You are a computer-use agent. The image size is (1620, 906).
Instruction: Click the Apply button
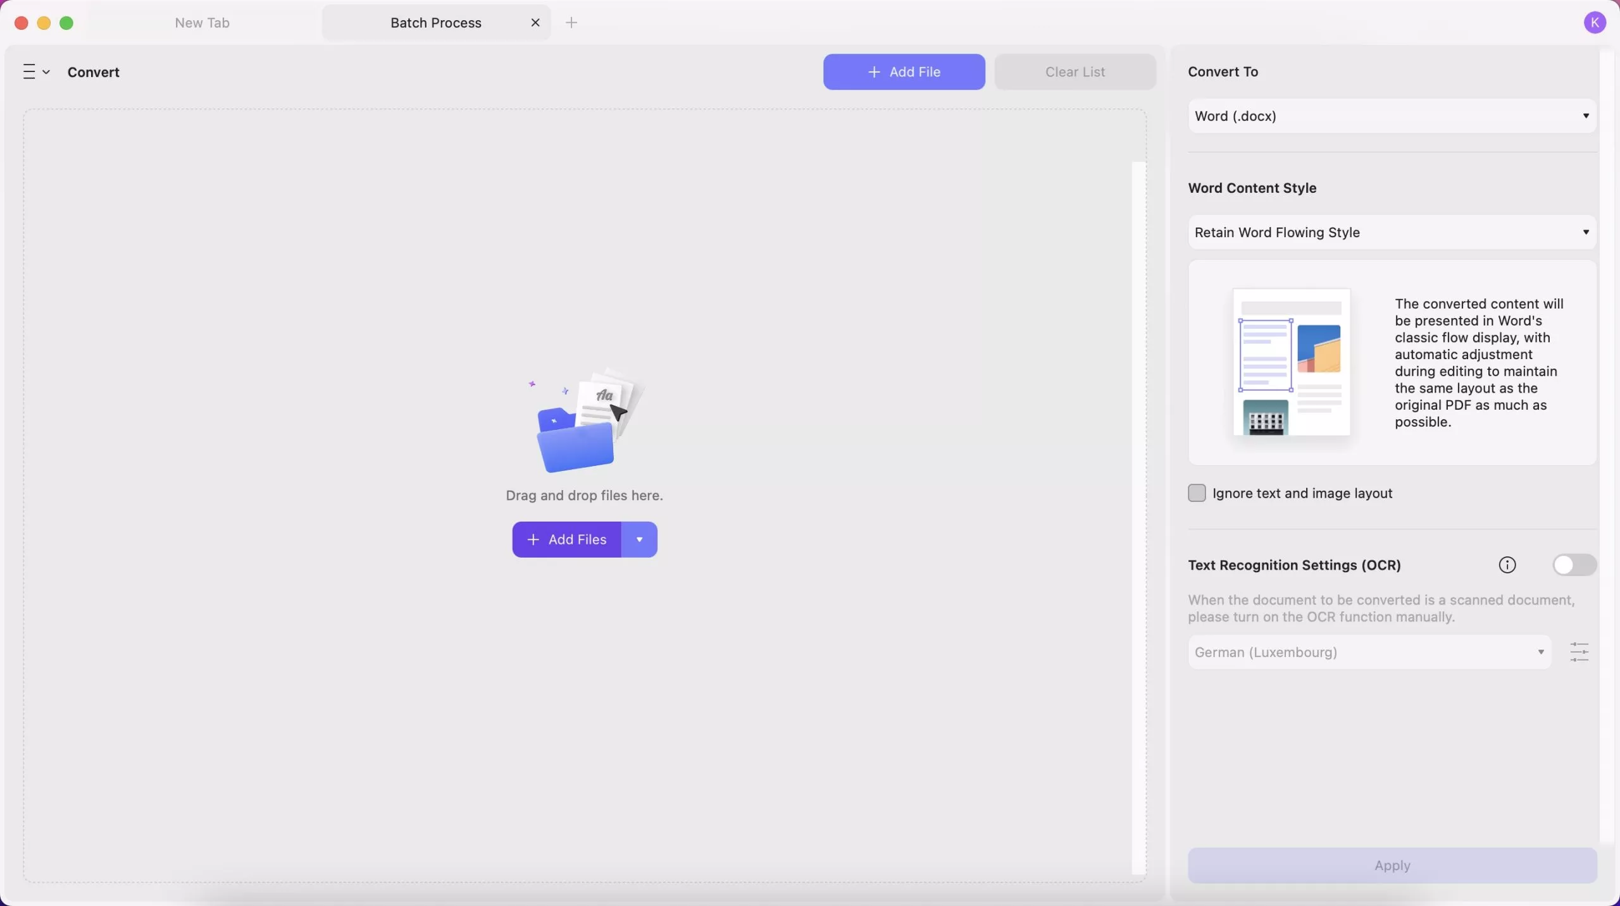coord(1392,865)
